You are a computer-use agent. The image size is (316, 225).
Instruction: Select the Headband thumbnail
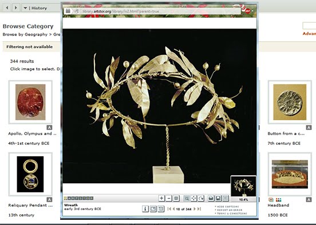(x=290, y=174)
